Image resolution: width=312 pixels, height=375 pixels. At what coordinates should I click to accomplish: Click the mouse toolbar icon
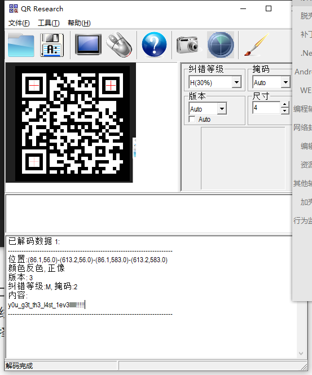click(x=119, y=45)
